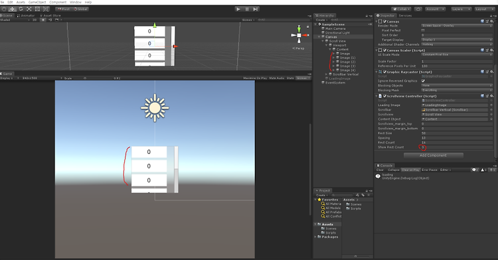The width and height of the screenshot is (498, 260).
Task: Click the scene orientation gizmo
Action: point(299,35)
